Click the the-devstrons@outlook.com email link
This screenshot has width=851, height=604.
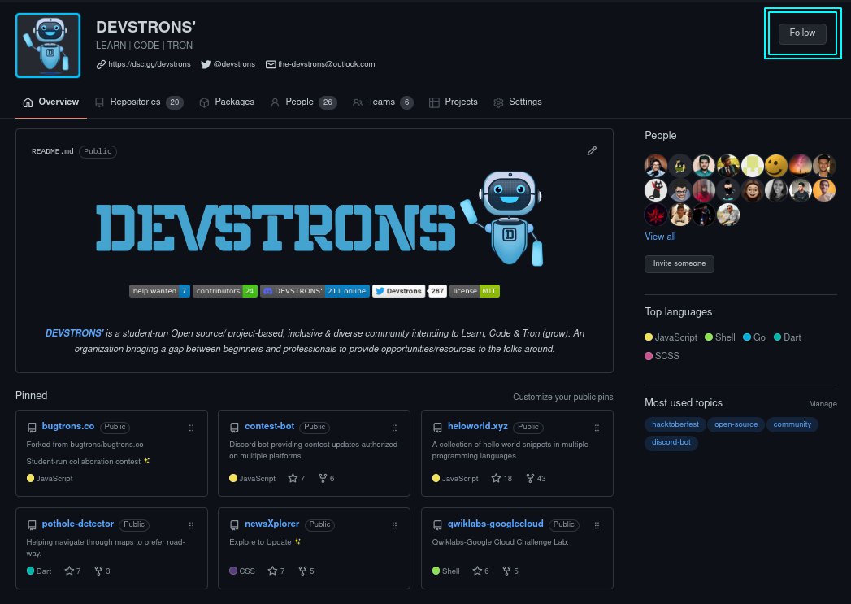pos(320,64)
